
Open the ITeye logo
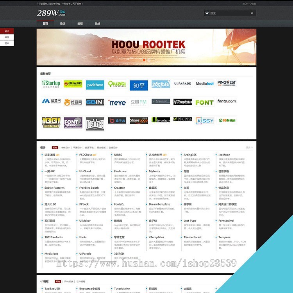(117, 103)
